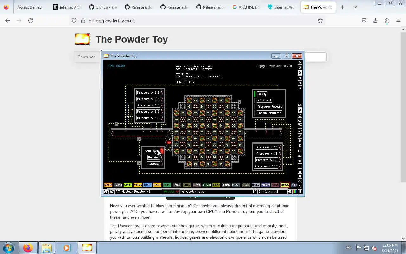This screenshot has width=406, height=254.
Task: Open the Tools category lightbulb icon
Action: (300, 171)
